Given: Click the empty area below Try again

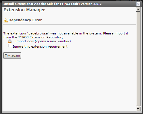Looking at the screenshot, I should [x=70, y=84].
